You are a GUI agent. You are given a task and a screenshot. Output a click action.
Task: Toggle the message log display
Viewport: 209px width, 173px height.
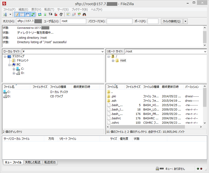[17, 14]
